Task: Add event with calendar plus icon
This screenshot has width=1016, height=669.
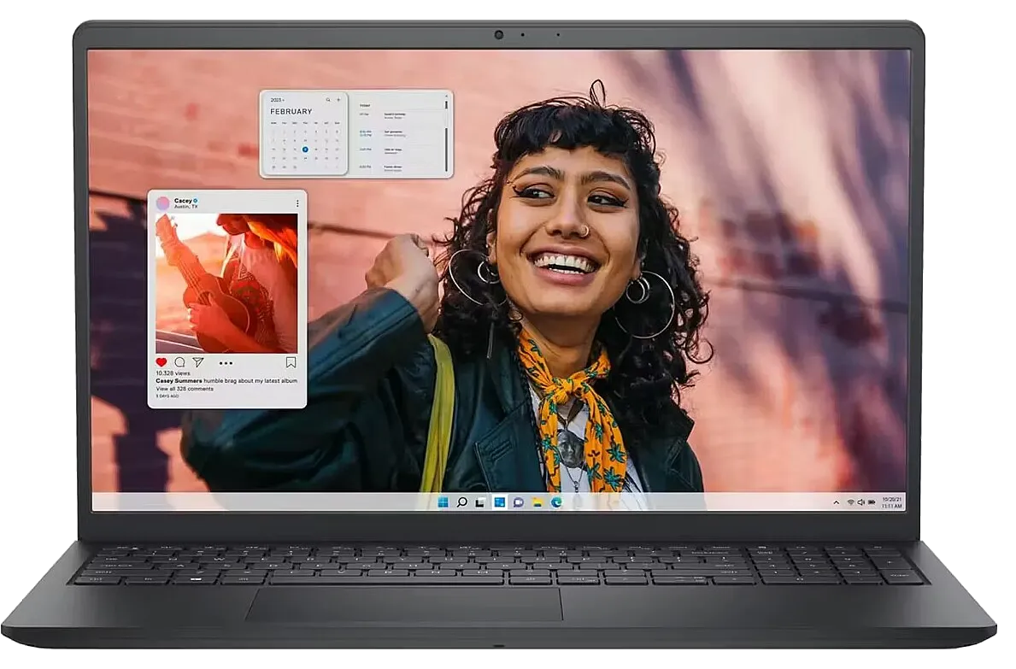Action: click(x=338, y=100)
